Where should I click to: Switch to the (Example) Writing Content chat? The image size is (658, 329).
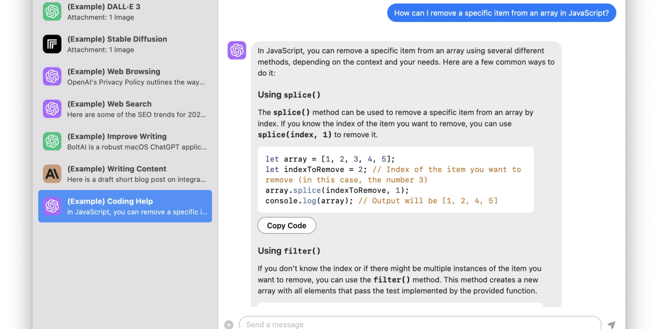[136, 174]
